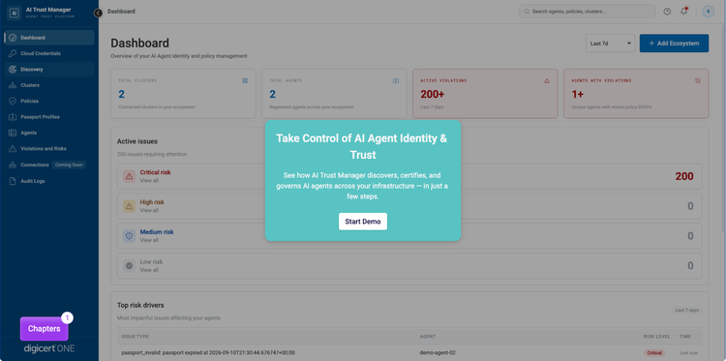The image size is (726, 361).
Task: Collapse the sidebar with the arrow button
Action: point(98,13)
